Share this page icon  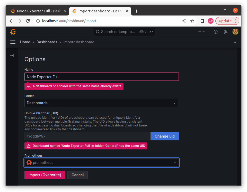coord(184,21)
